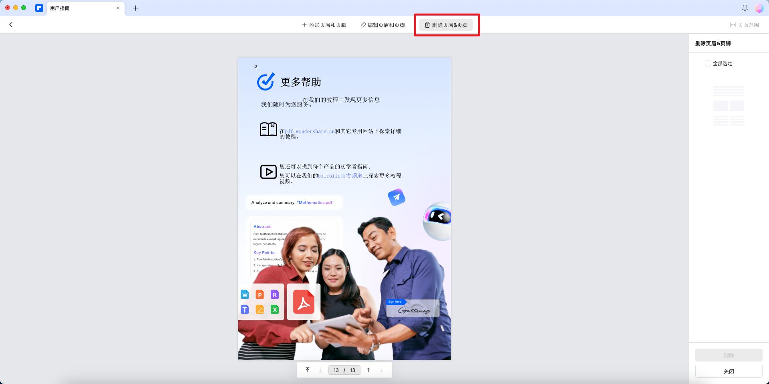This screenshot has height=384, width=769.
Task: Click the add header and footer plus icon
Action: point(304,24)
